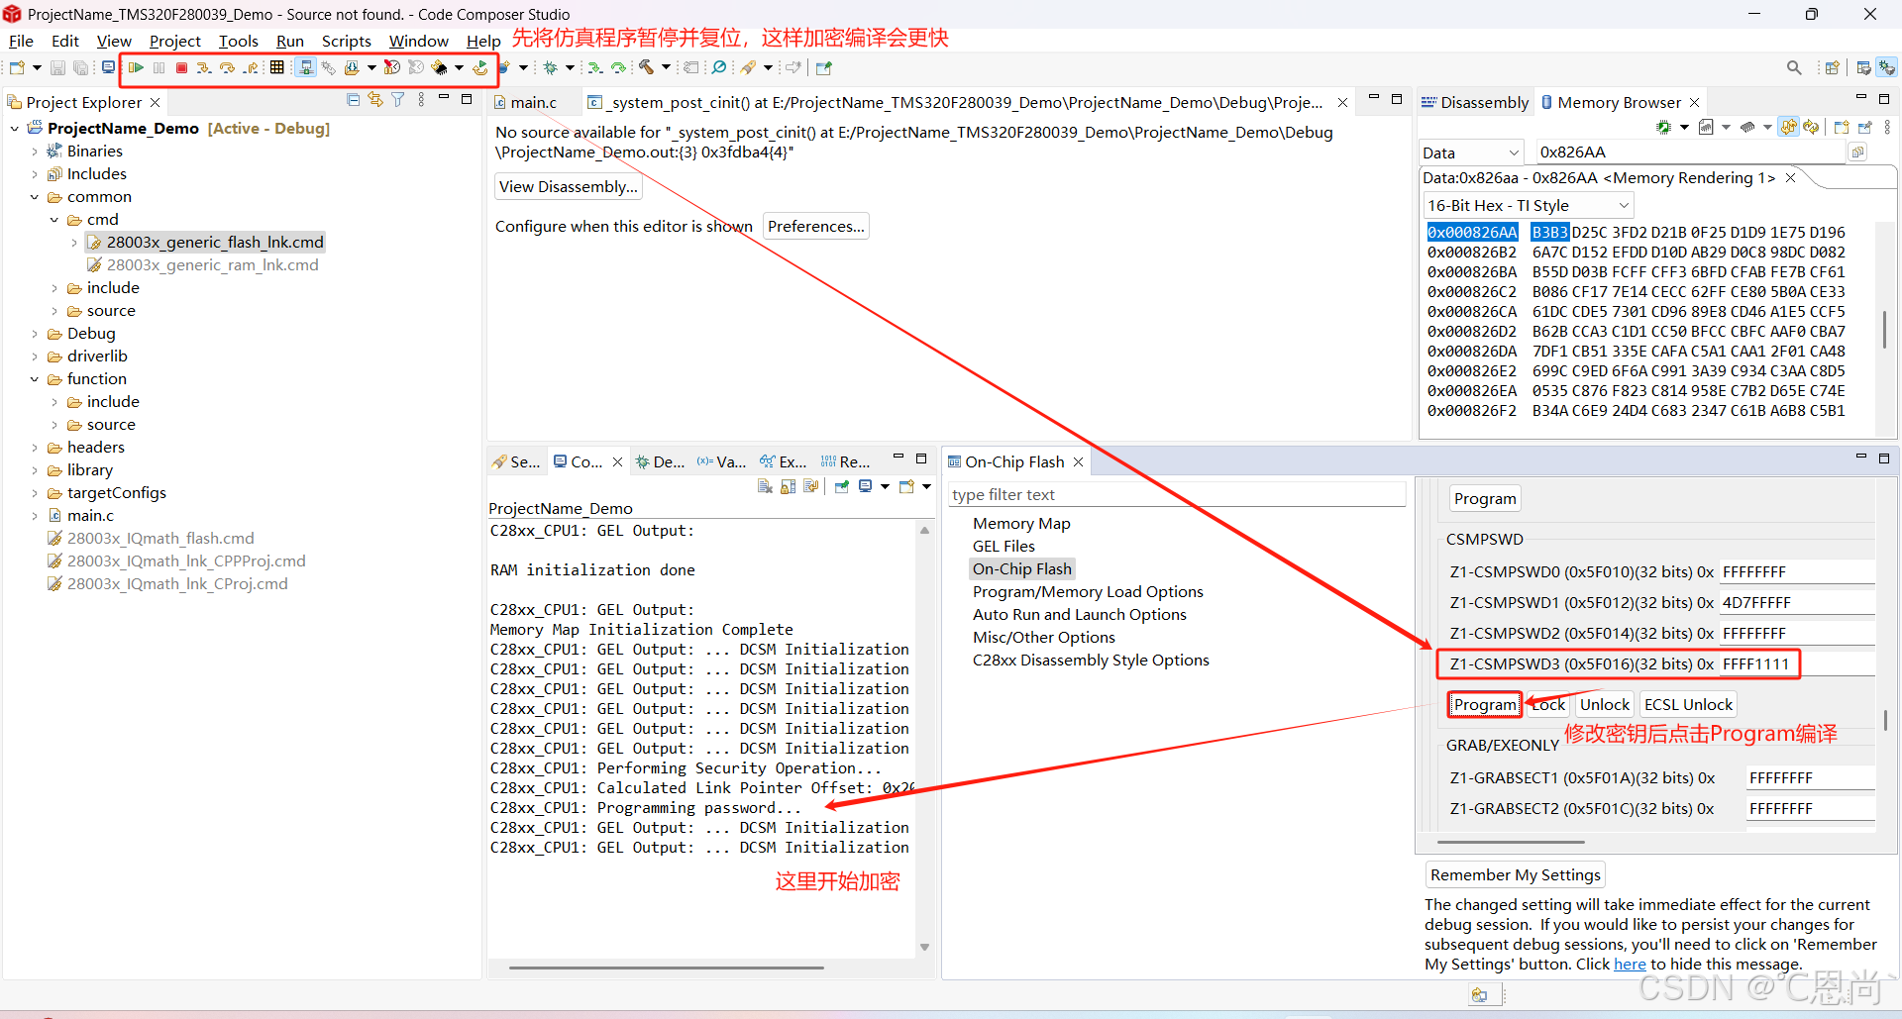Open the Project Explorer filter icon

click(x=398, y=100)
